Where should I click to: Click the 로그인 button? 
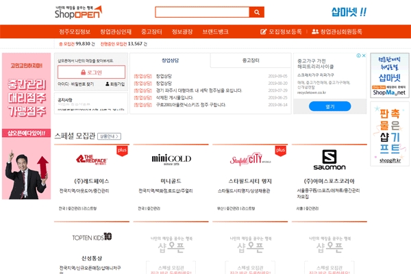coord(91,72)
